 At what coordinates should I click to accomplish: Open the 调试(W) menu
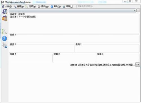[43, 6]
